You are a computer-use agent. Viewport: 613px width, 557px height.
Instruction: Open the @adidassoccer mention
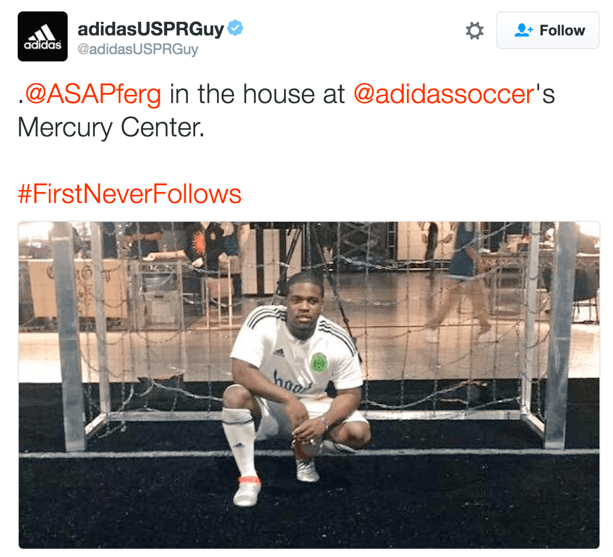[x=444, y=94]
